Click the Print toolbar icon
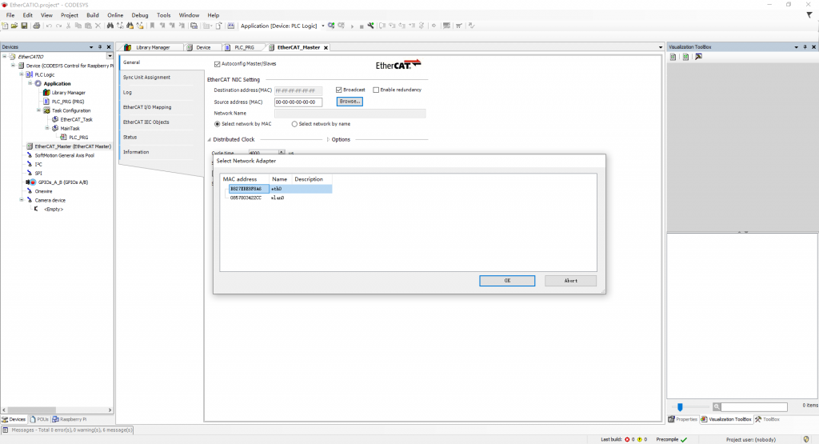819x444 pixels. tap(36, 26)
